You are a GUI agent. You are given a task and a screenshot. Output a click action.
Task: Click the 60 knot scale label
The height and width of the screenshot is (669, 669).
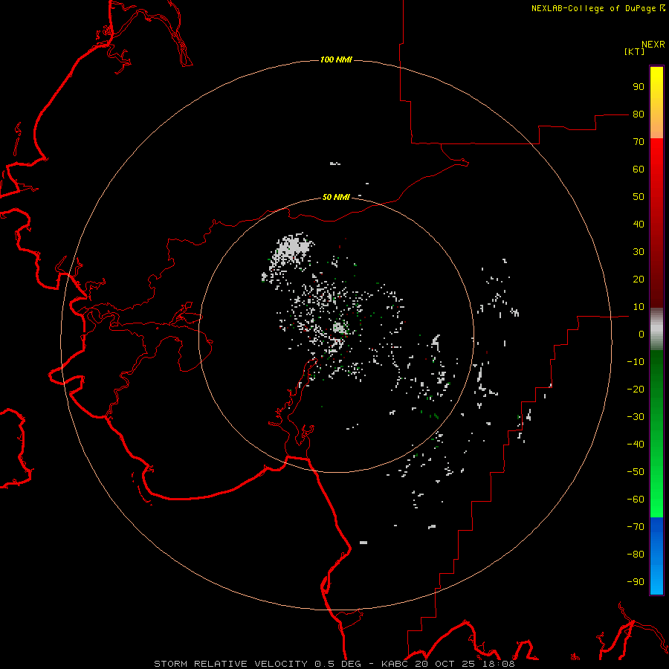coord(639,169)
